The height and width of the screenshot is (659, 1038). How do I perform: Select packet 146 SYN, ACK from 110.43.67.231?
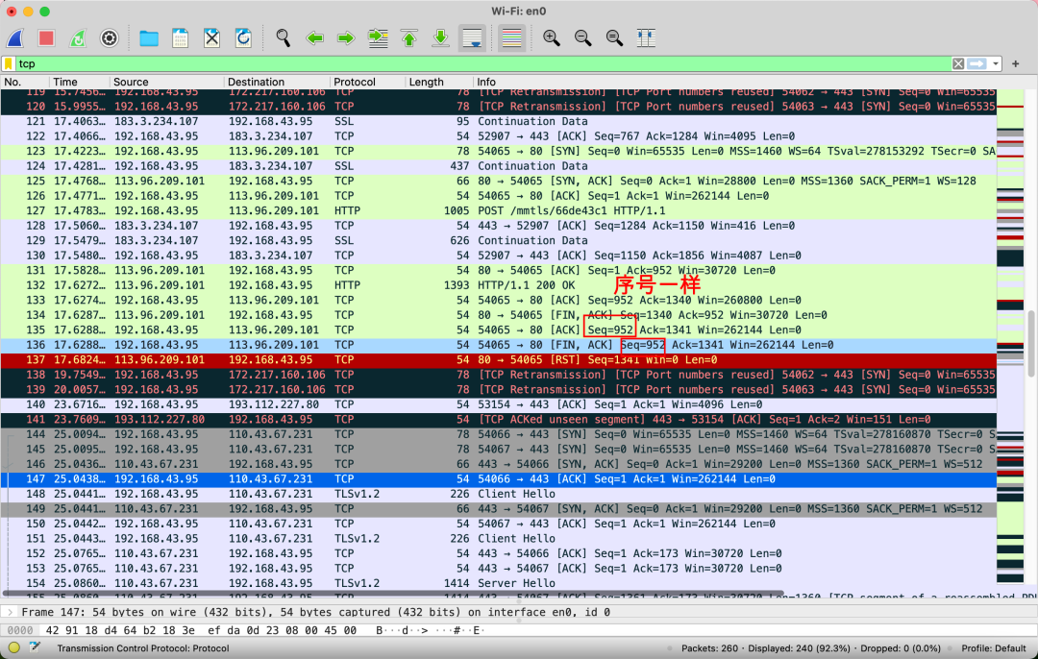(499, 464)
